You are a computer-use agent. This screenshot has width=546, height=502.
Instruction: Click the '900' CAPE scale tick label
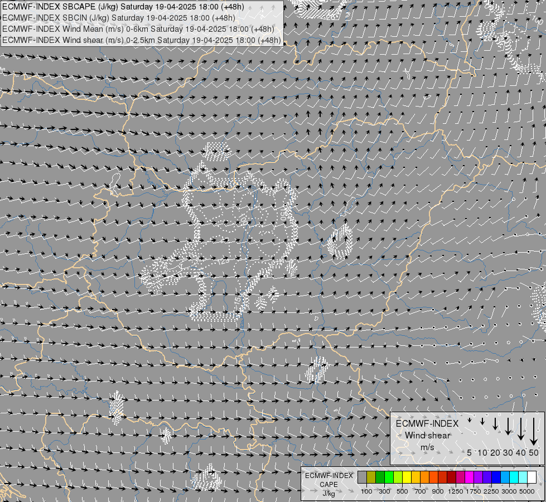438,491
